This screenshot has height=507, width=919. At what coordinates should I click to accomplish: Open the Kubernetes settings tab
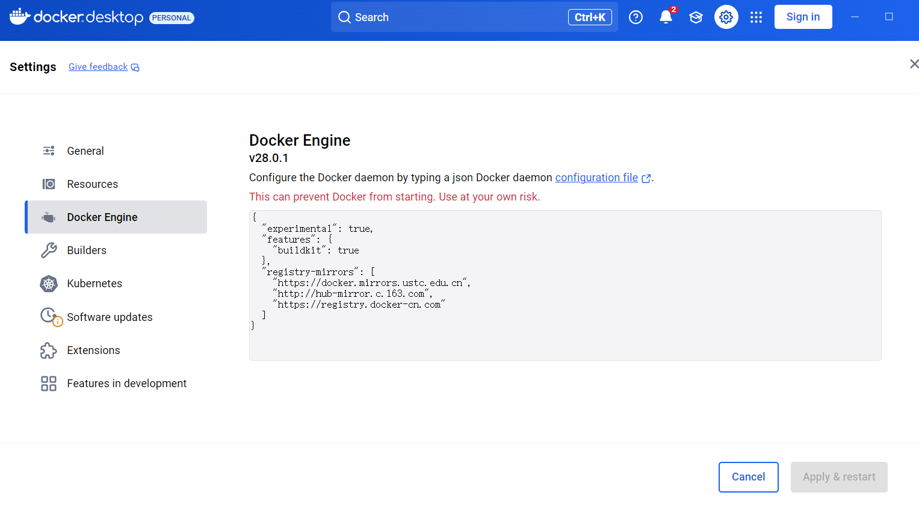(116, 284)
